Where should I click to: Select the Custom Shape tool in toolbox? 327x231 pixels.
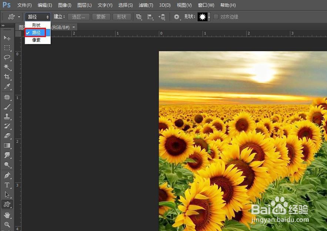pos(7,204)
